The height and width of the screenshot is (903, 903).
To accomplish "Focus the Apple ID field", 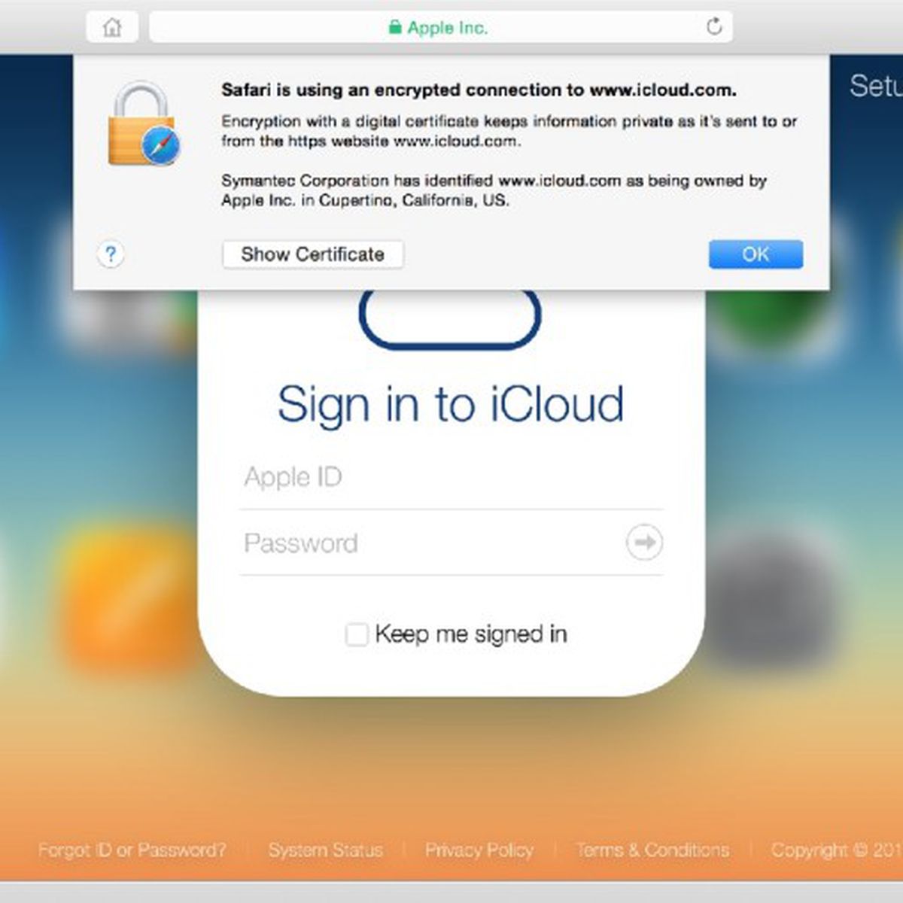I will 451,477.
